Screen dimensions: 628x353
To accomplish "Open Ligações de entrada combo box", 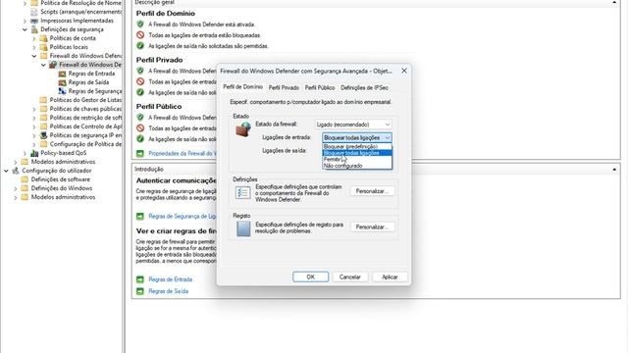I will point(357,137).
